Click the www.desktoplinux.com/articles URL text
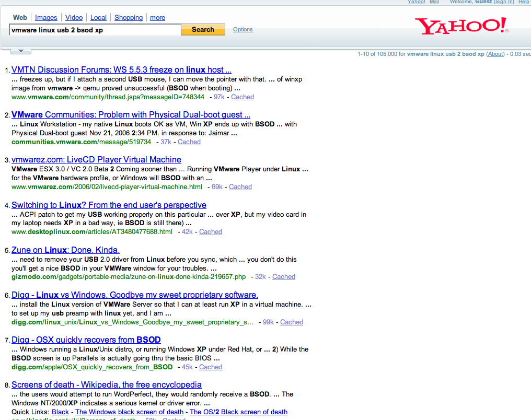The height and width of the screenshot is (420, 531). (x=92, y=232)
